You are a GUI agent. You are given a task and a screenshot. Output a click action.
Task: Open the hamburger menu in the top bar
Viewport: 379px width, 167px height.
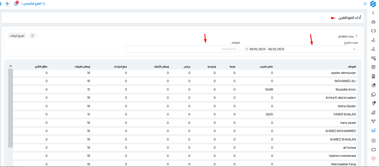[365, 4]
